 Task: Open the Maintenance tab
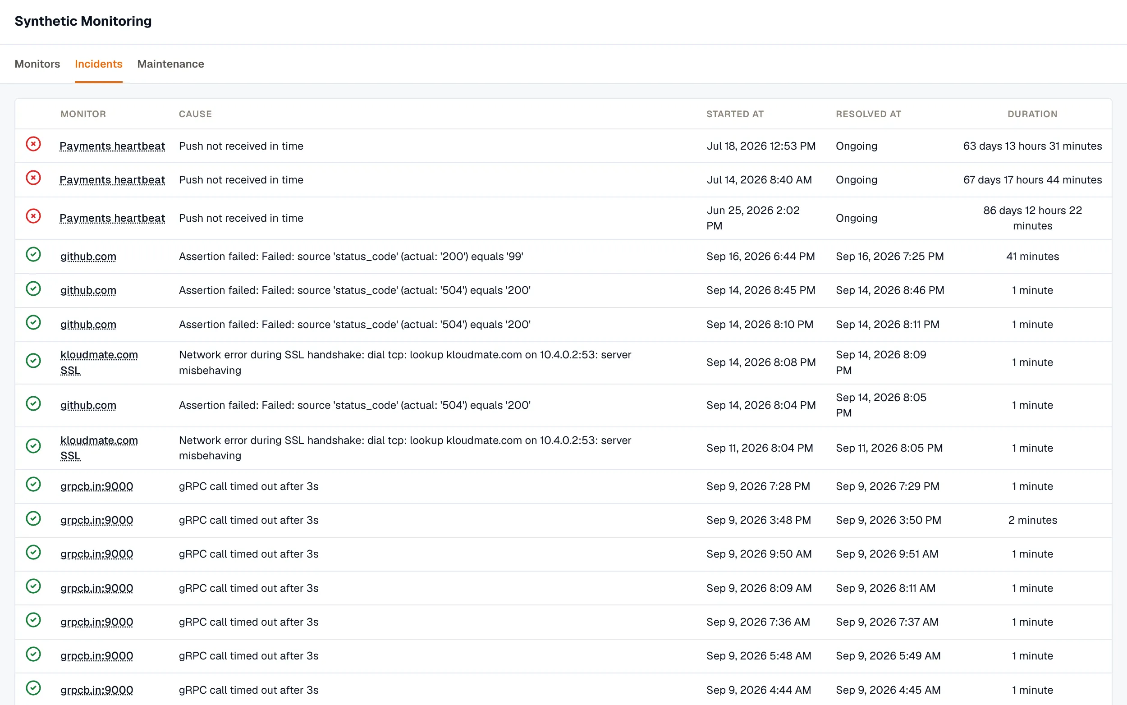tap(171, 64)
